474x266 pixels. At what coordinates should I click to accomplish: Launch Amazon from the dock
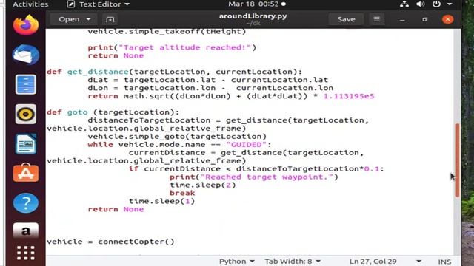click(26, 231)
